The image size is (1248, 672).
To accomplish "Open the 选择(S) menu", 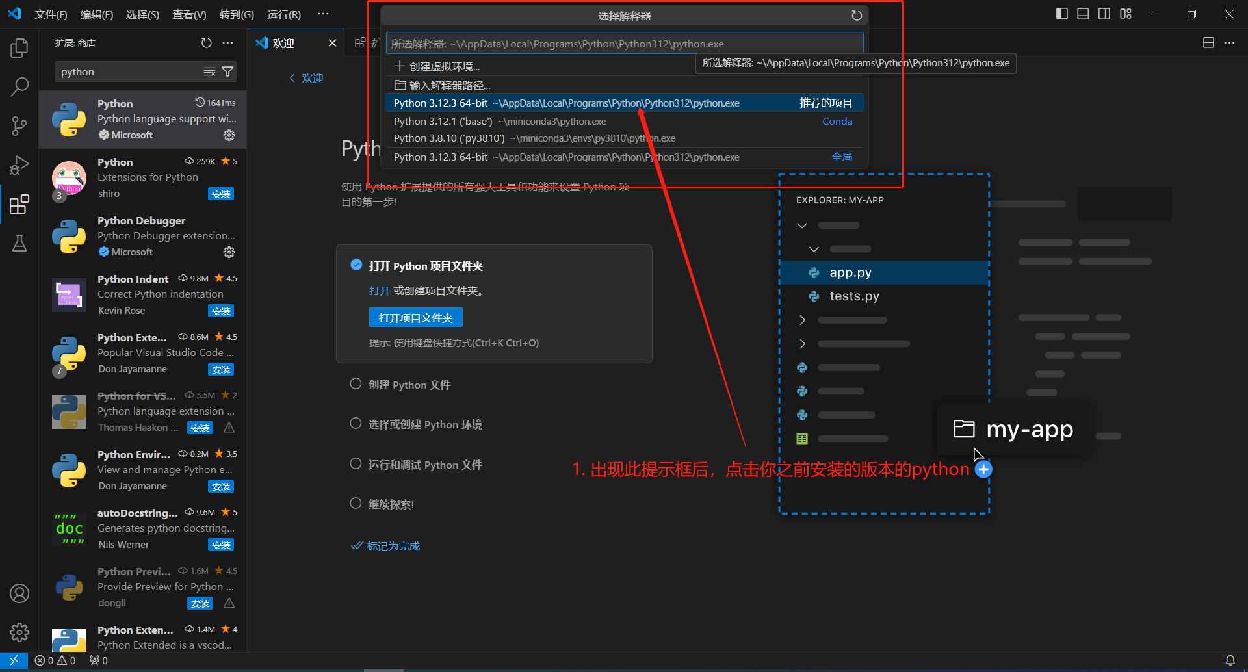I will point(142,14).
